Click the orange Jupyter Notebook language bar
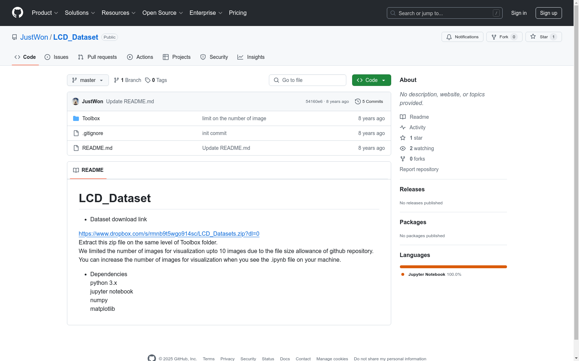579x361 pixels. (453, 267)
